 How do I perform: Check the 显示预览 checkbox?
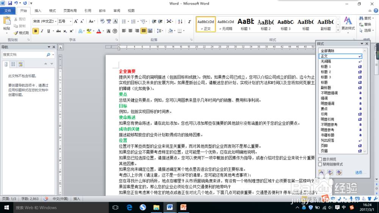320,159
